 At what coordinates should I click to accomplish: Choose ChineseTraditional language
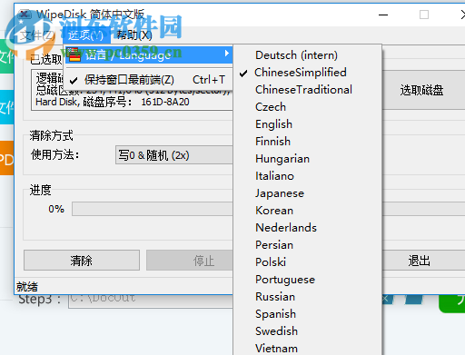point(307,90)
